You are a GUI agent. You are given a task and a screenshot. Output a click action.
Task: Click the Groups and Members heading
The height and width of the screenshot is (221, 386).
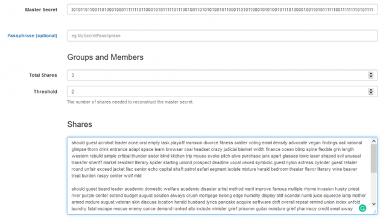[x=106, y=57]
